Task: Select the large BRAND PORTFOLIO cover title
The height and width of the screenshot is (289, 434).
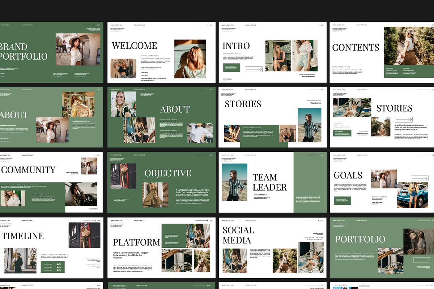Action: pyautogui.click(x=24, y=52)
